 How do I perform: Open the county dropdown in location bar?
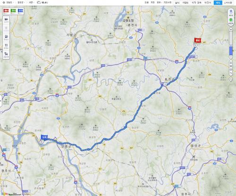click(21, 2)
